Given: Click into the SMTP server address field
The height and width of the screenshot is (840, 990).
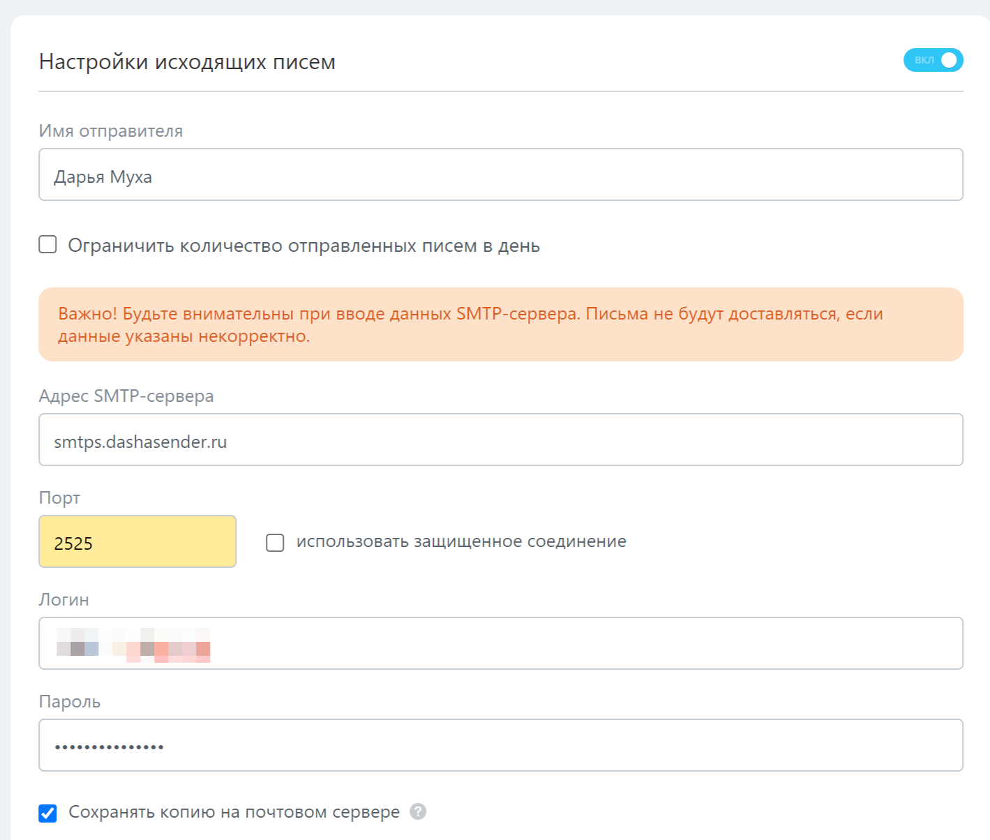Looking at the screenshot, I should (x=501, y=440).
